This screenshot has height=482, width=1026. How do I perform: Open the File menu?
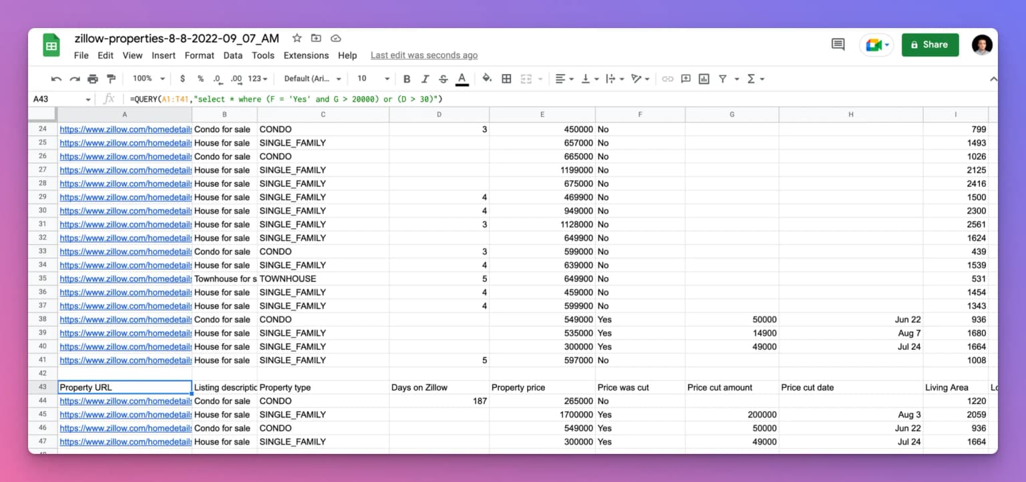pos(81,55)
